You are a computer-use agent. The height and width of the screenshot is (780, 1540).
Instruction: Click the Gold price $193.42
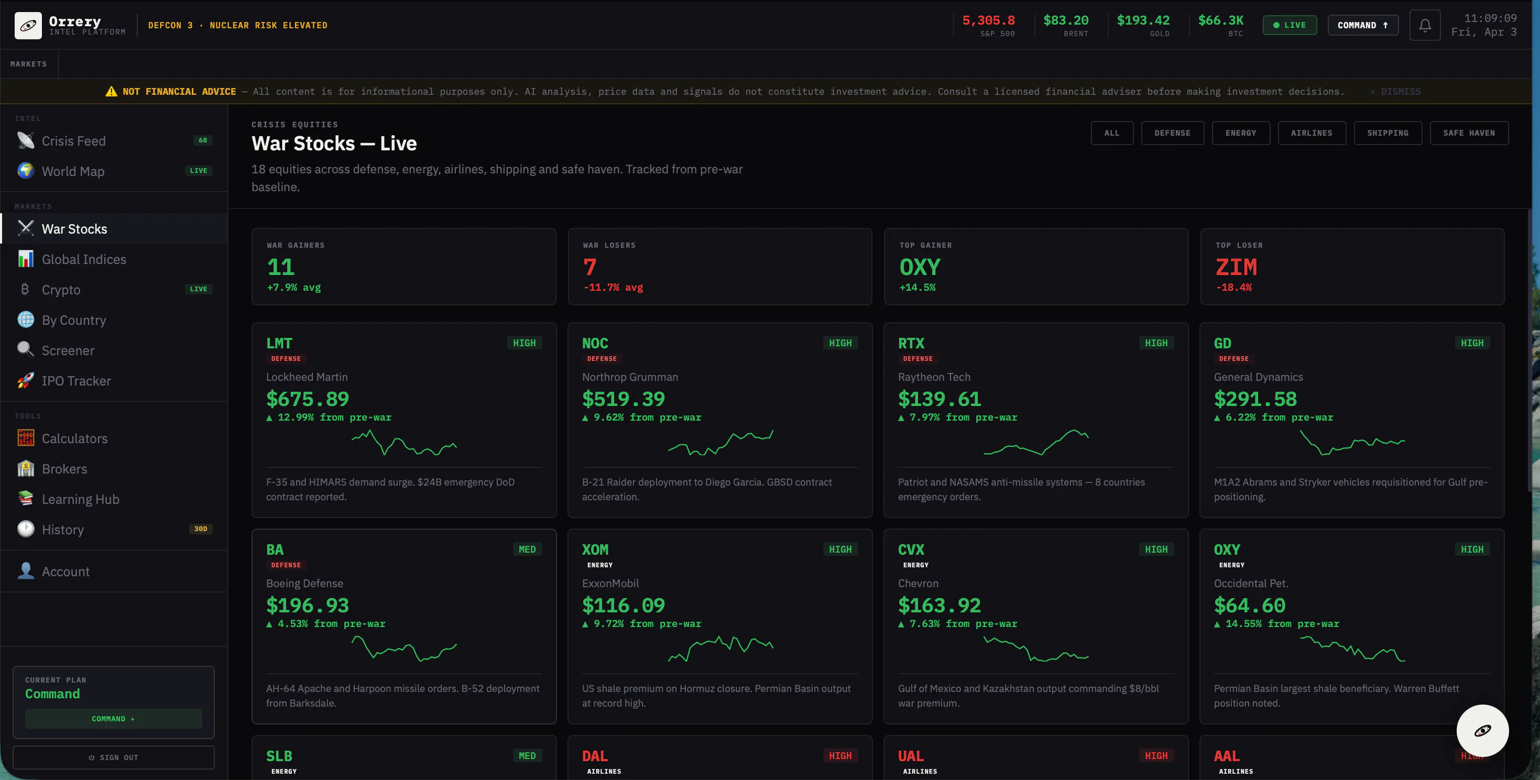click(1143, 20)
